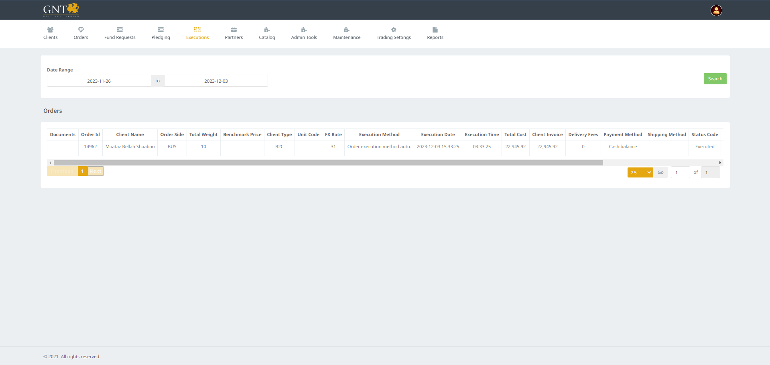Open the Admin Tools menu
Viewport: 770px width, 365px height.
tap(304, 33)
